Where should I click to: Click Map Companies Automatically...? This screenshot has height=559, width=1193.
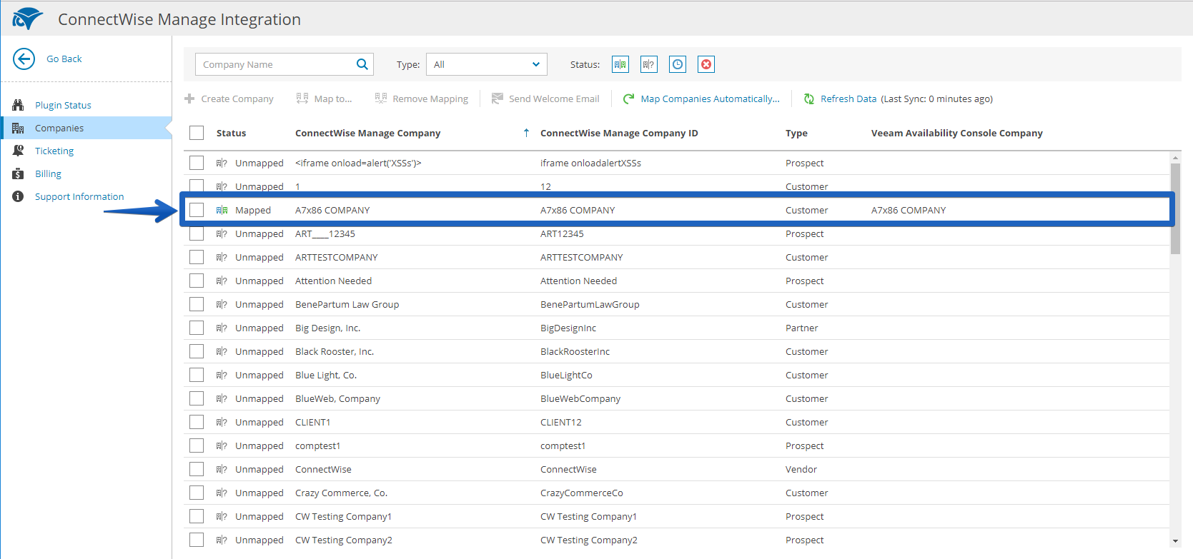click(701, 99)
